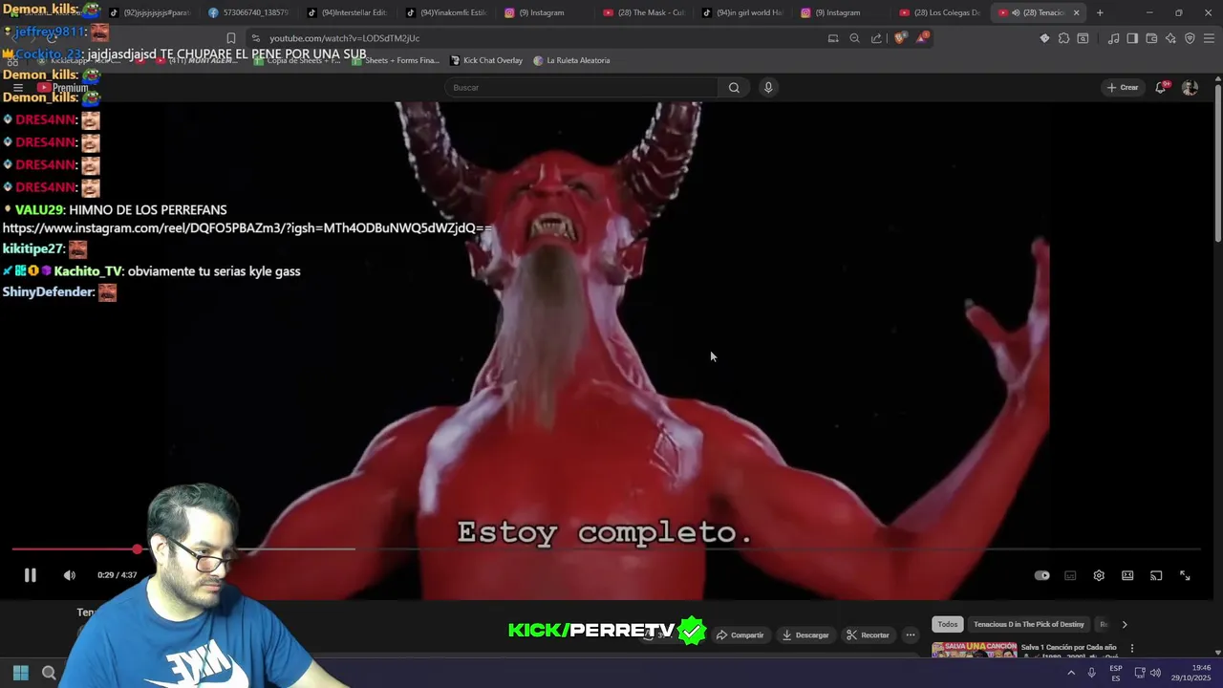Show more filter chips with right arrow
Viewport: 1223px width, 688px height.
pos(1125,624)
